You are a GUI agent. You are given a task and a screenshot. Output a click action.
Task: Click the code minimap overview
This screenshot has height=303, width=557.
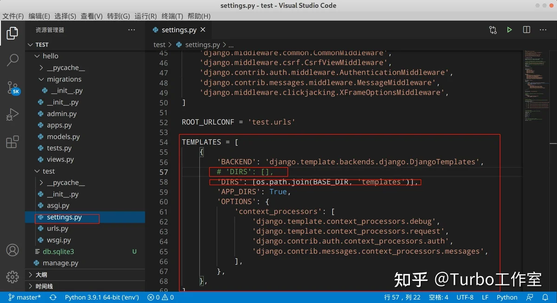pos(536,86)
